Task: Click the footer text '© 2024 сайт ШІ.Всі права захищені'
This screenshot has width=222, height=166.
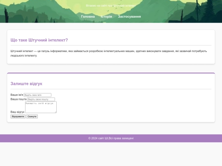Action: 111,138
